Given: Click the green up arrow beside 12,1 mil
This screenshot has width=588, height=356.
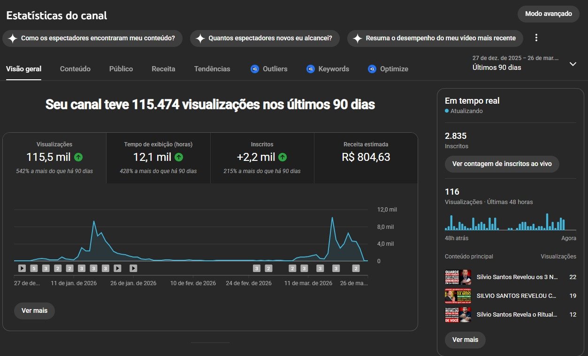Looking at the screenshot, I should pos(179,157).
